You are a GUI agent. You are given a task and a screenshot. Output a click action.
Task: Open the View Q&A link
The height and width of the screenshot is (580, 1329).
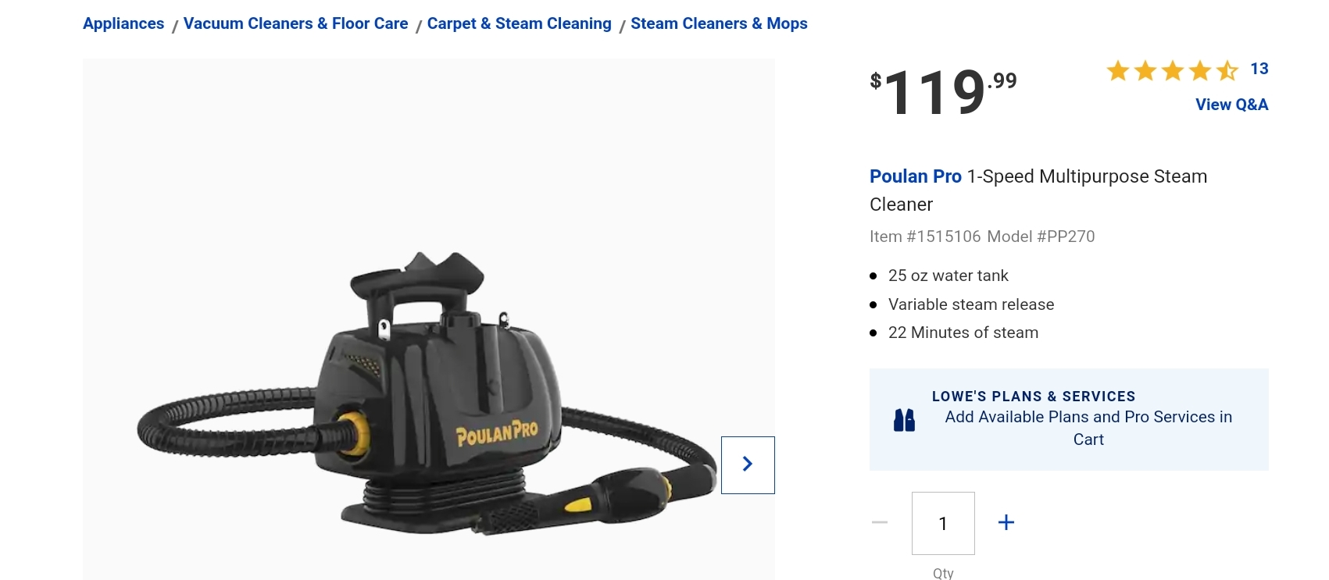[x=1231, y=104]
